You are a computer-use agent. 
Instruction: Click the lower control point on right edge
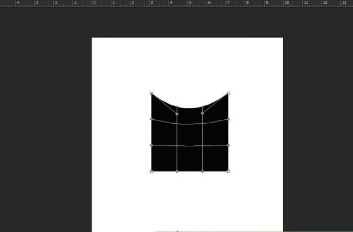228,145
